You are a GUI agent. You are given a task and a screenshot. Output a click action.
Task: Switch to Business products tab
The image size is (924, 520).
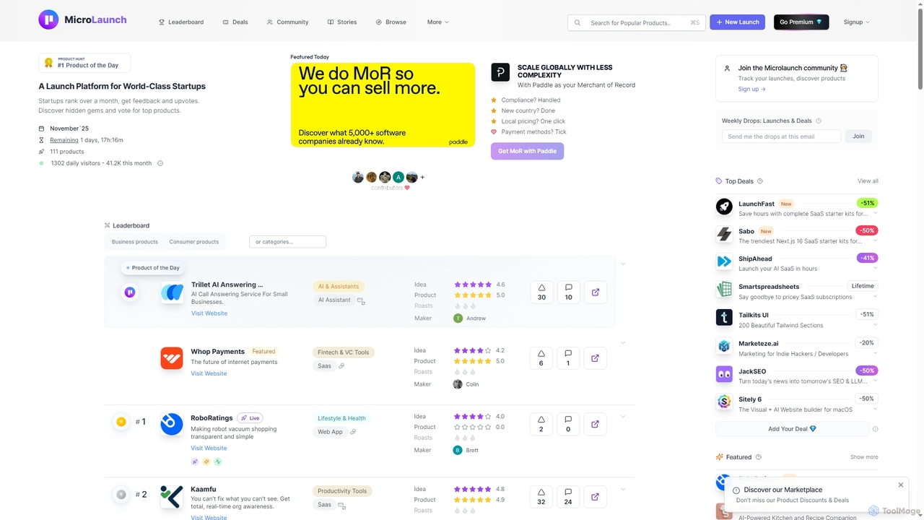(135, 242)
